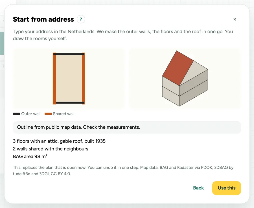
Task: Go Back to the address step
Action: (x=198, y=188)
